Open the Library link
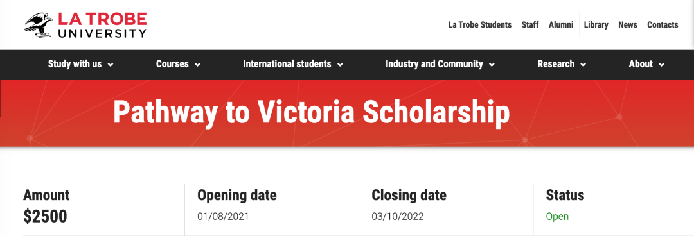 (596, 25)
